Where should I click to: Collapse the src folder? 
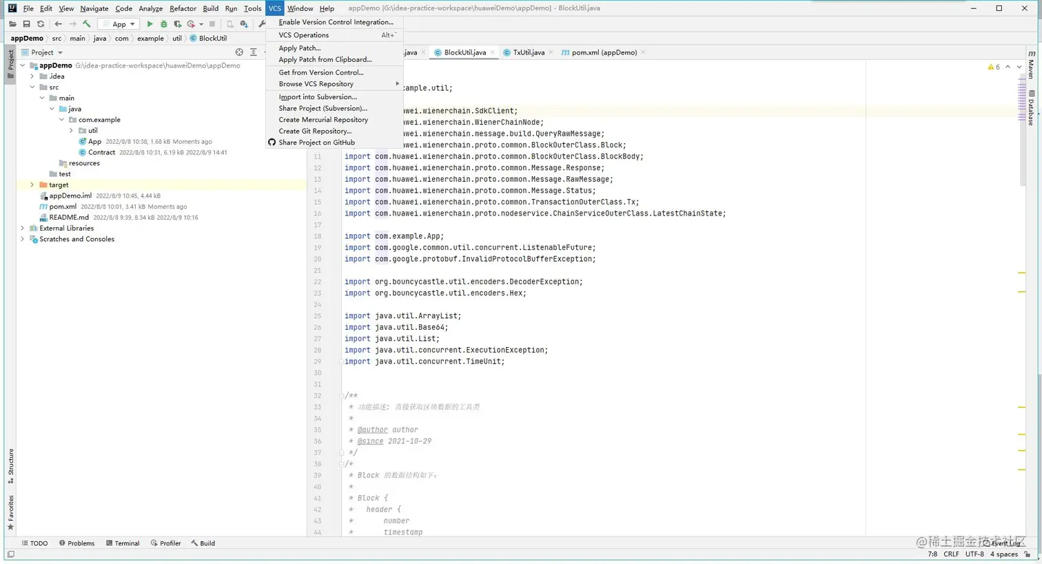32,87
